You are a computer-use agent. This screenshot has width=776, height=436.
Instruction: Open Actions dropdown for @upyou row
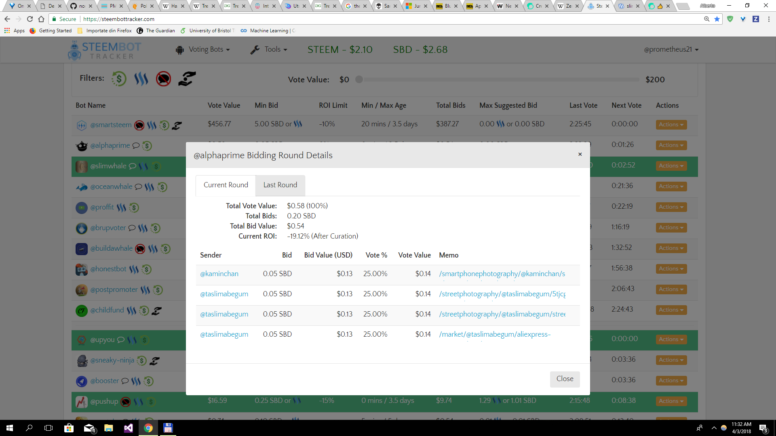point(671,340)
